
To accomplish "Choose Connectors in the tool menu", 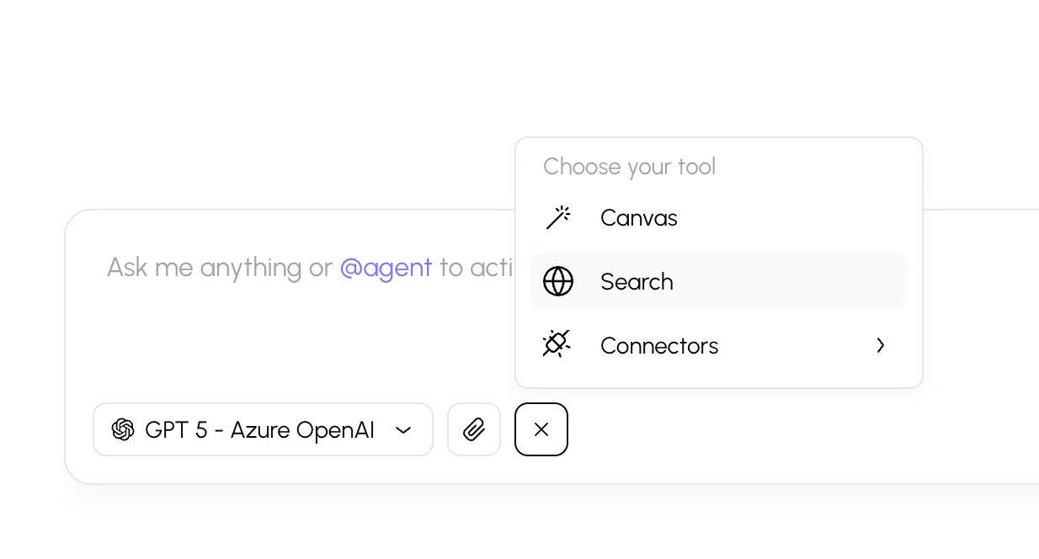I will (659, 345).
